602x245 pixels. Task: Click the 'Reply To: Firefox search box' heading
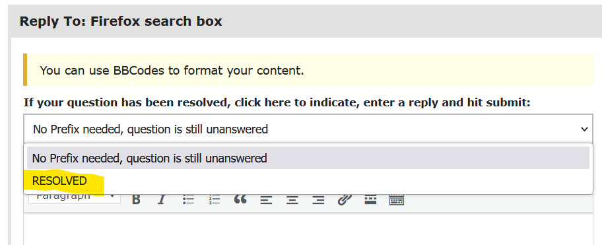point(121,21)
